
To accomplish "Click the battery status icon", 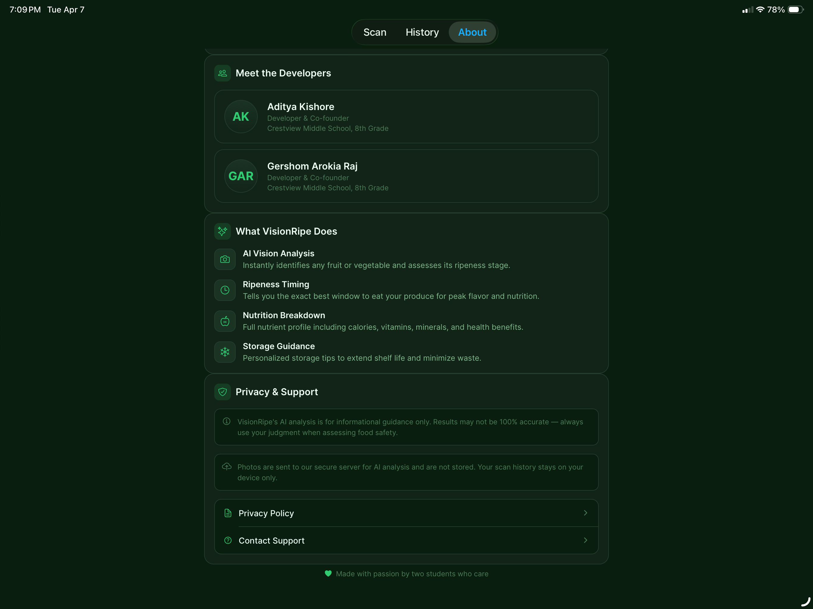I will click(795, 10).
